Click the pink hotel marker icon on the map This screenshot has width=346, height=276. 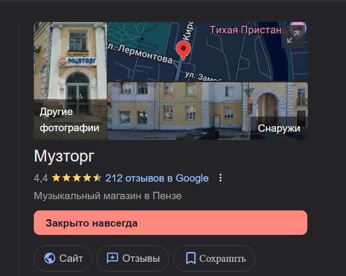(x=298, y=29)
